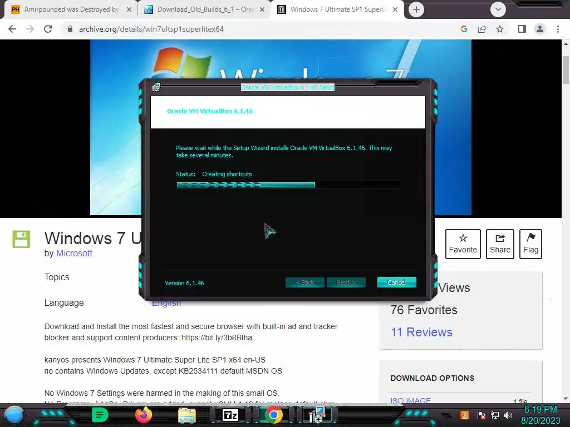Click the network tray icon
570x427 pixels.
pos(494,415)
